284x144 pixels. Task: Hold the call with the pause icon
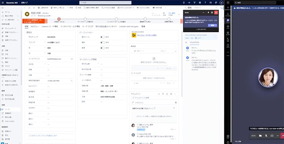[212, 12]
